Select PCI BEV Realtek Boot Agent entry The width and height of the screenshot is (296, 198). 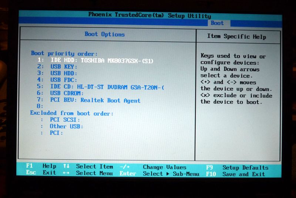tap(88, 100)
